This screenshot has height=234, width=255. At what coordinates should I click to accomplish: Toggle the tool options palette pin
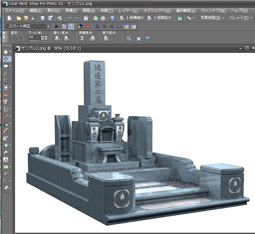pos(4,37)
